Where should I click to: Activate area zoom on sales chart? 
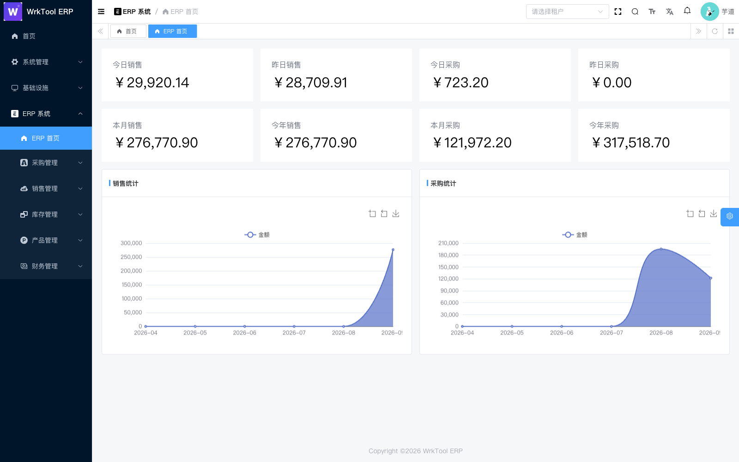[x=372, y=213]
